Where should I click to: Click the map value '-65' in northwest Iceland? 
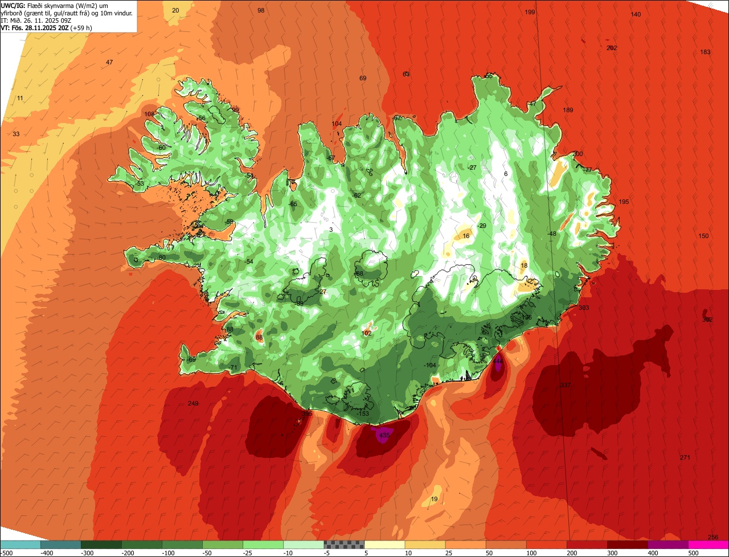click(293, 204)
